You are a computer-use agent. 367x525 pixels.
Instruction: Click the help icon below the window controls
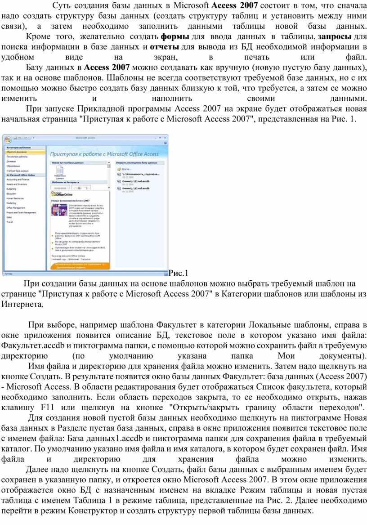165,143
